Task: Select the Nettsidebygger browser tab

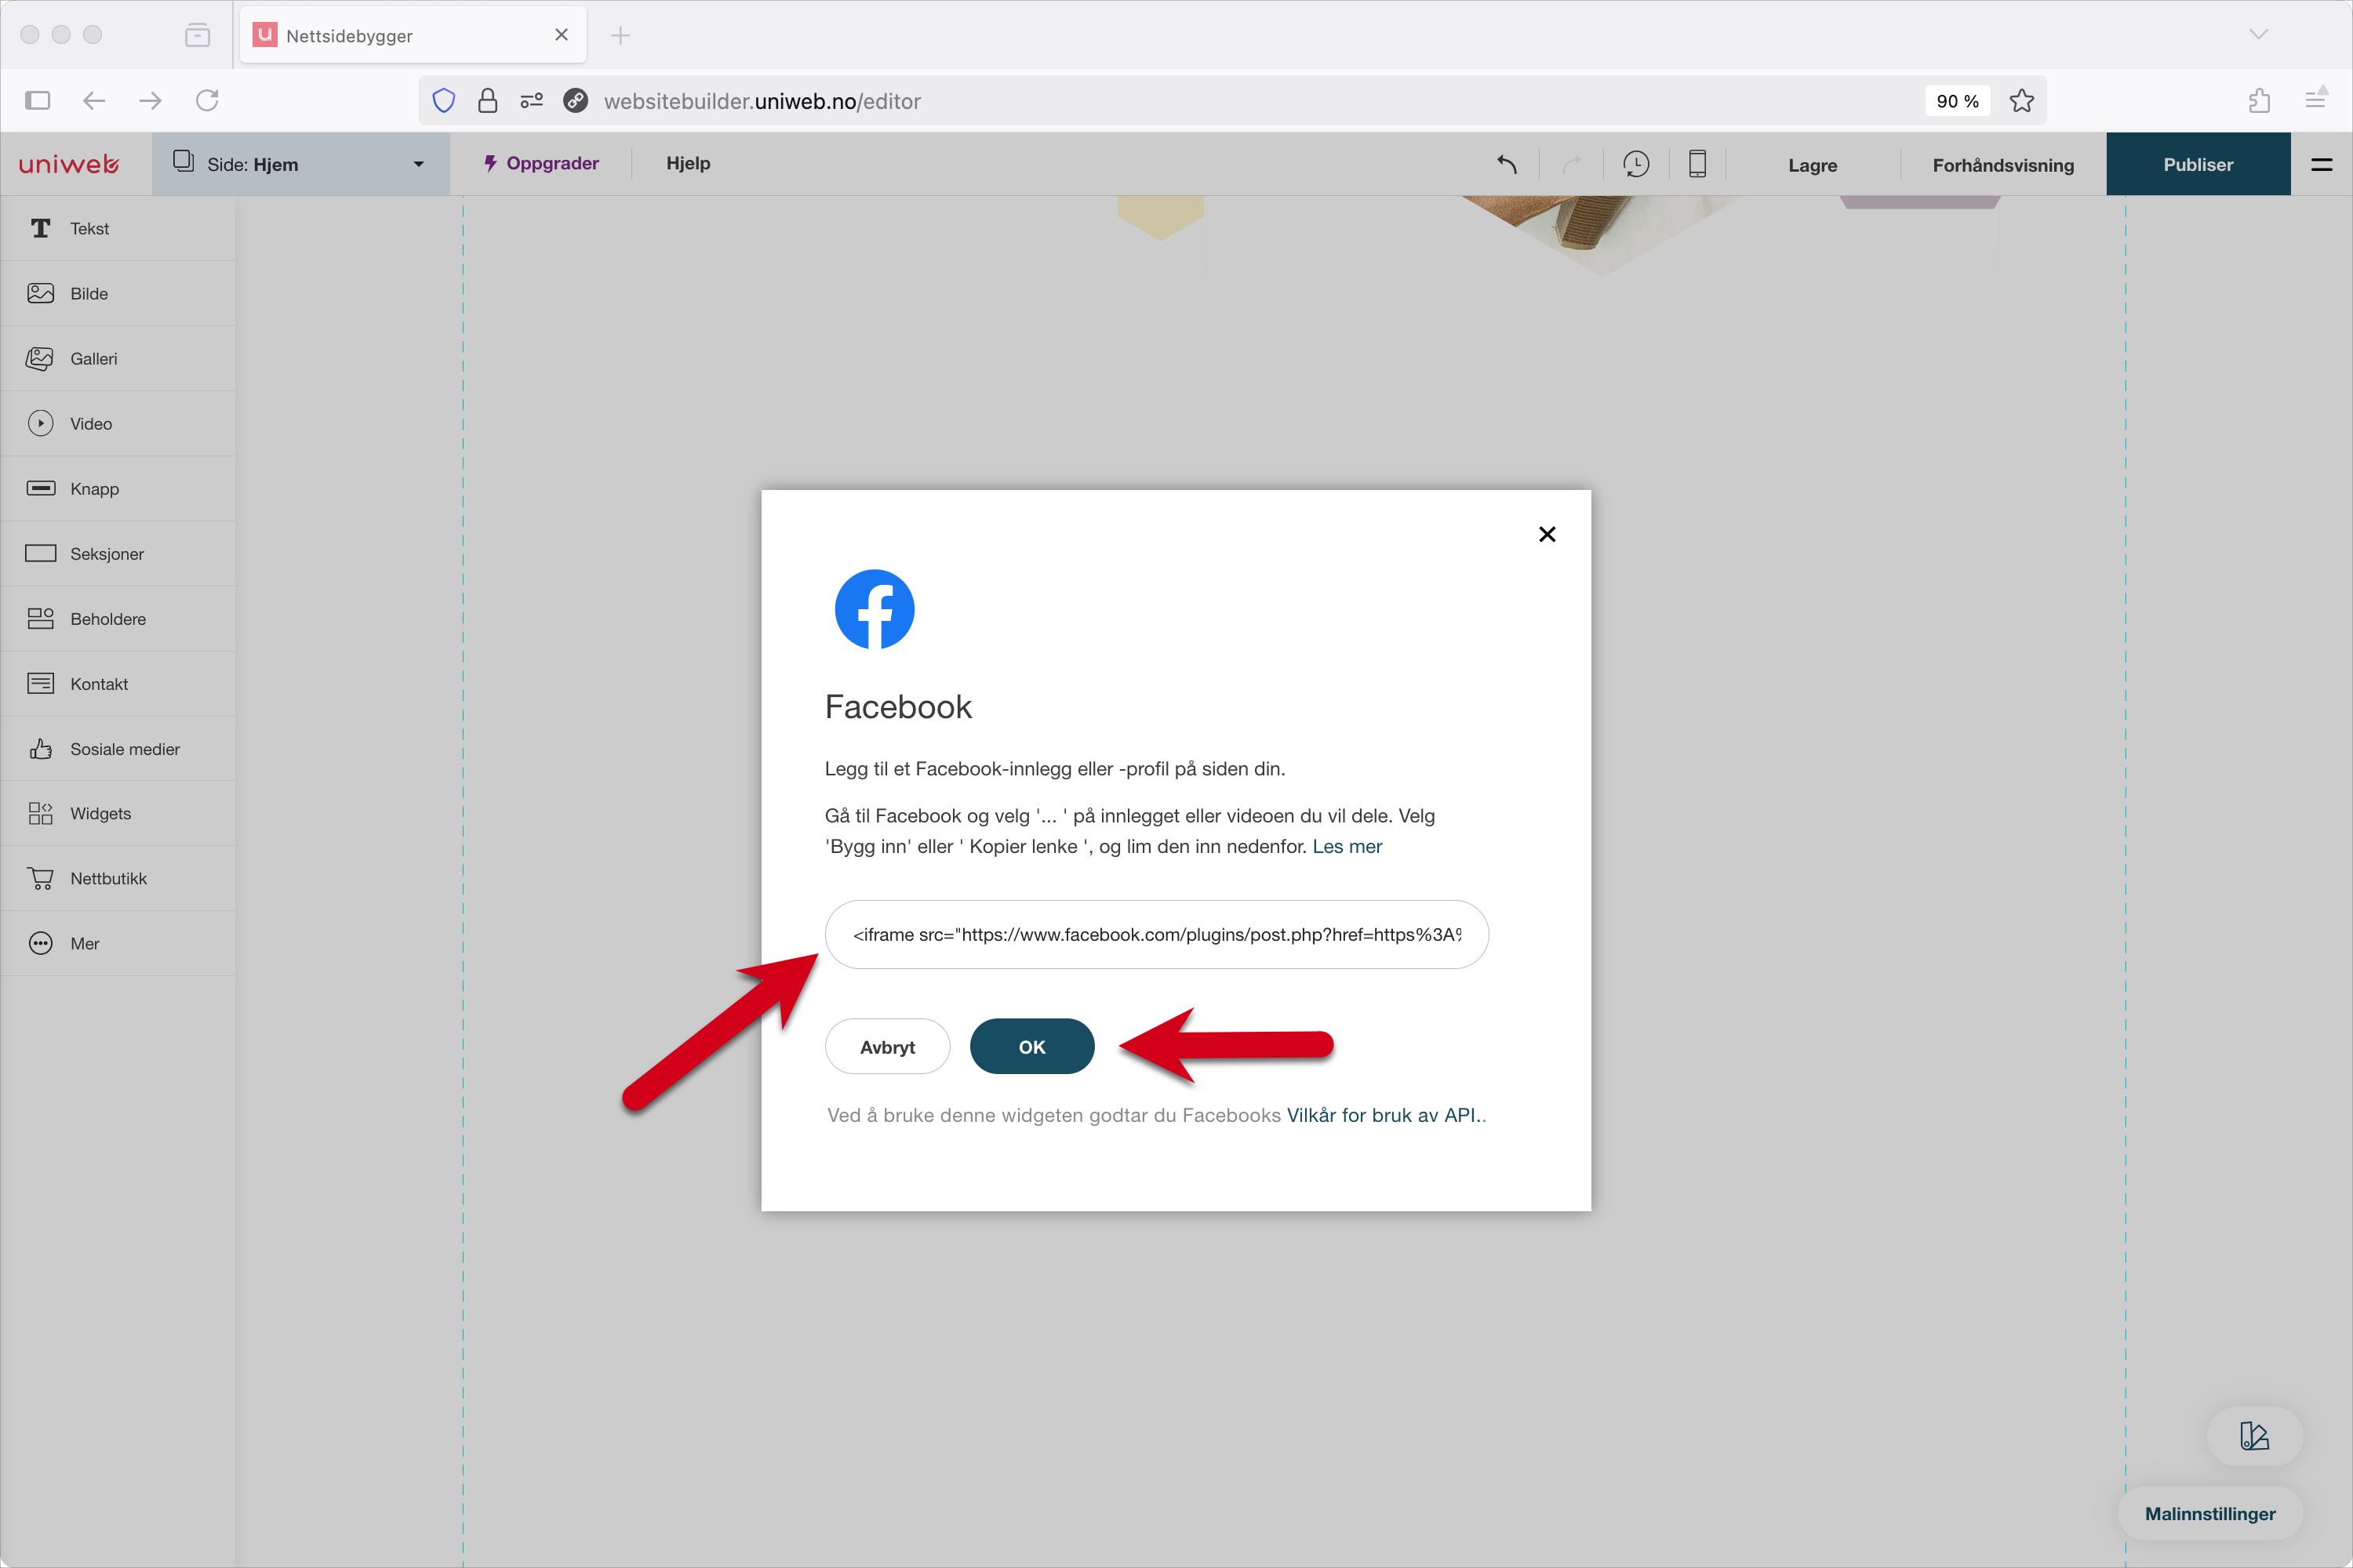Action: 413,35
